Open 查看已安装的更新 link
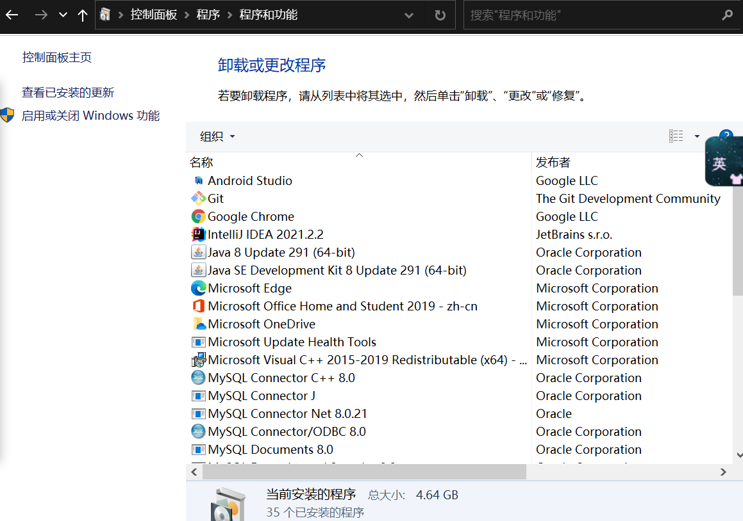 click(x=68, y=92)
